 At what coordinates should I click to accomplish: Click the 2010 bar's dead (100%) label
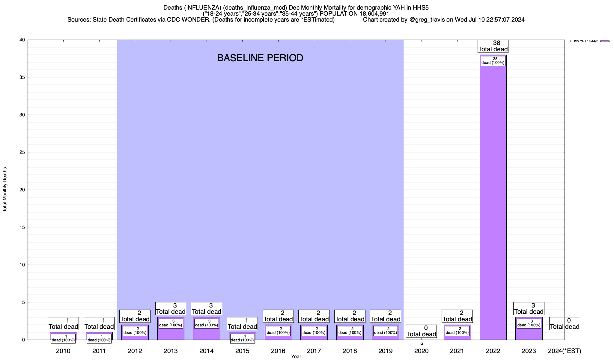63,338
